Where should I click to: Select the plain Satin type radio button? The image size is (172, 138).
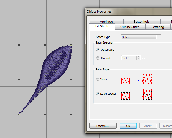click(98, 79)
